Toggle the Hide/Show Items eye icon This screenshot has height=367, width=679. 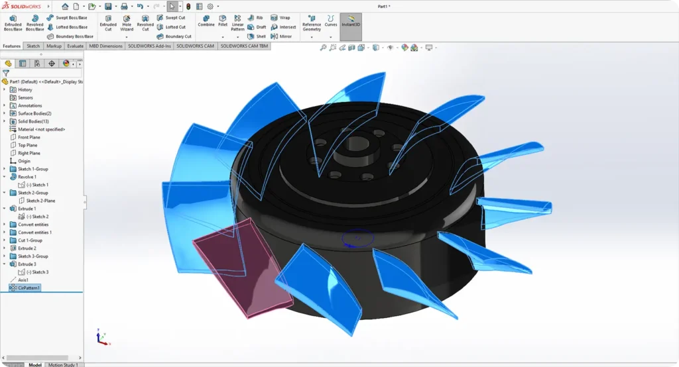coord(391,48)
